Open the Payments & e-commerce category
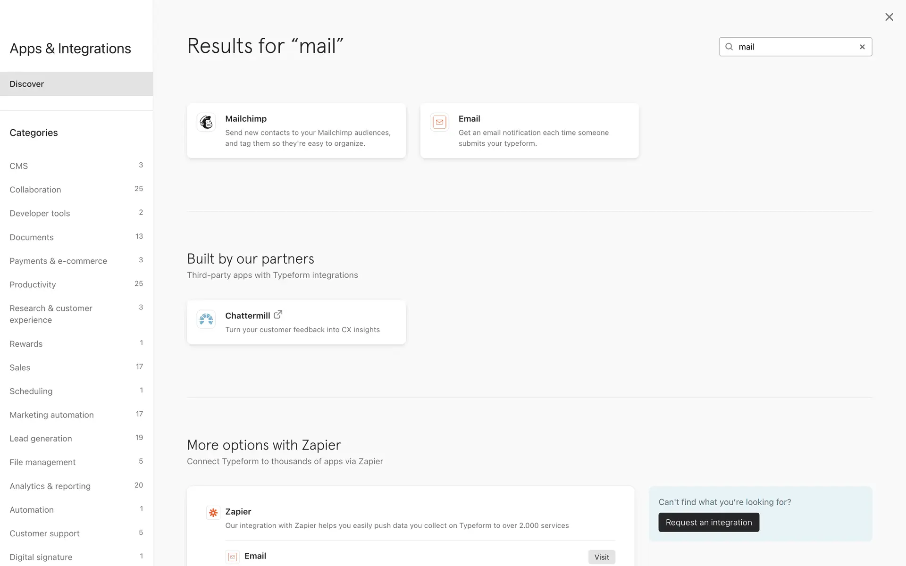This screenshot has width=906, height=566. pos(59,261)
